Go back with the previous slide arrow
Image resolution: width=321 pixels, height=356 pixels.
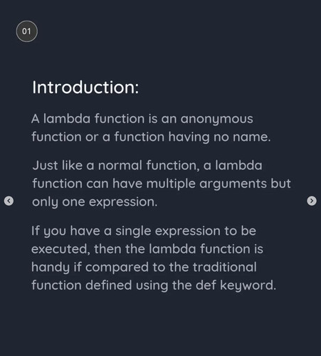click(9, 201)
